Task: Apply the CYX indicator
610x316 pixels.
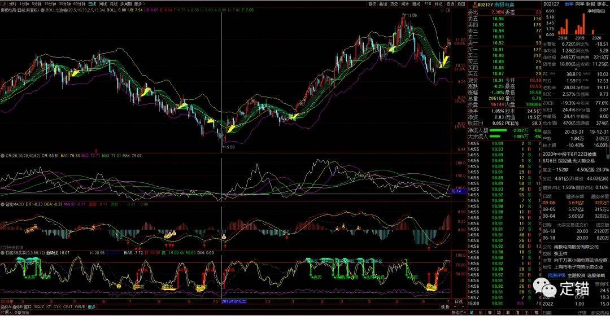Action: pyautogui.click(x=57, y=306)
